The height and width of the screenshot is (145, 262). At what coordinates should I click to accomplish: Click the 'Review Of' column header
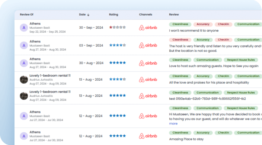pyautogui.click(x=26, y=14)
